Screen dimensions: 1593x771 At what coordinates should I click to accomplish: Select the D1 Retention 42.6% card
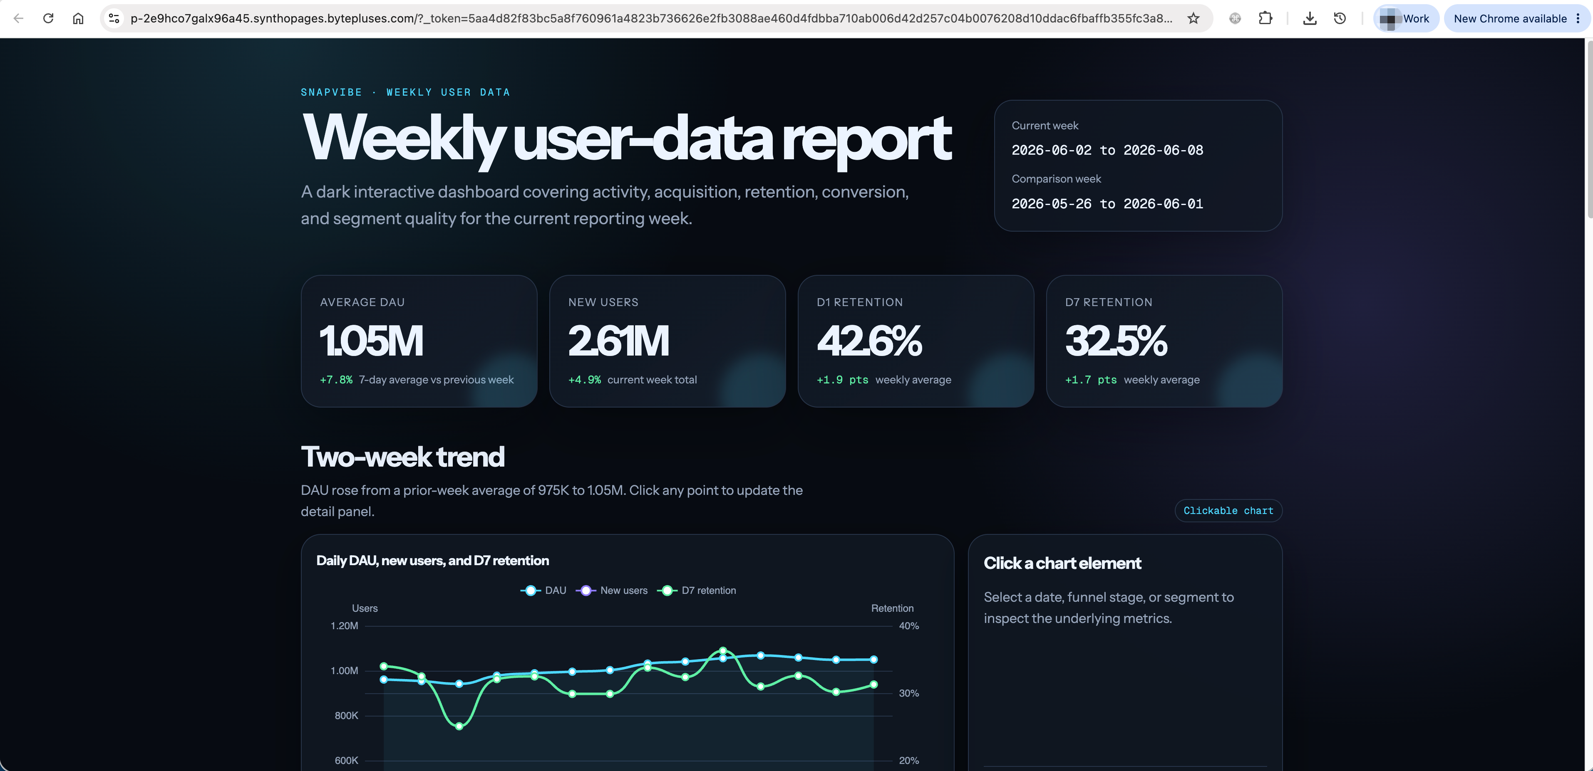pyautogui.click(x=916, y=341)
